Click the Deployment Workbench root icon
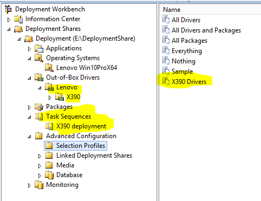The height and width of the screenshot is (201, 261). (x=8, y=9)
